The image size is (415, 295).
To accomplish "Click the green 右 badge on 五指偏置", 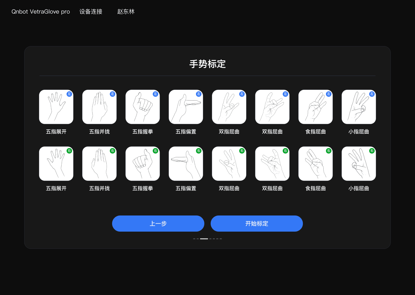I will tap(199, 151).
